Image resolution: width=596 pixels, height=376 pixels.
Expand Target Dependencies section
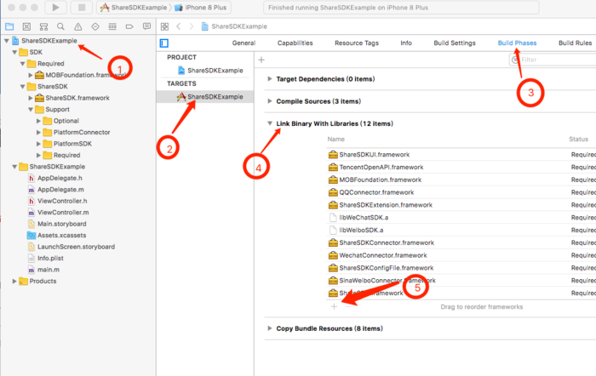tap(270, 79)
